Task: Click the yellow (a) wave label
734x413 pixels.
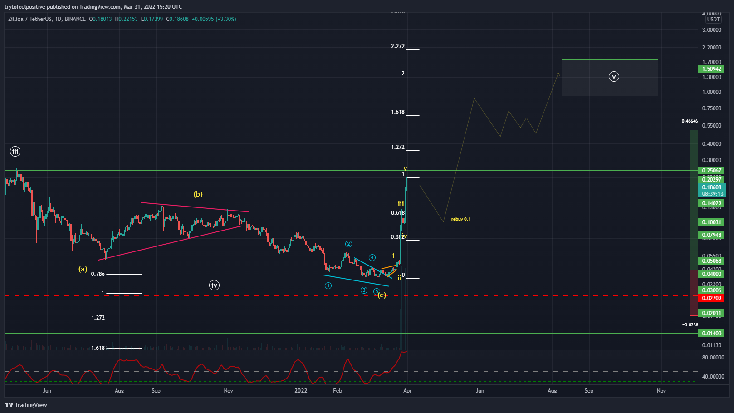Action: tap(83, 269)
